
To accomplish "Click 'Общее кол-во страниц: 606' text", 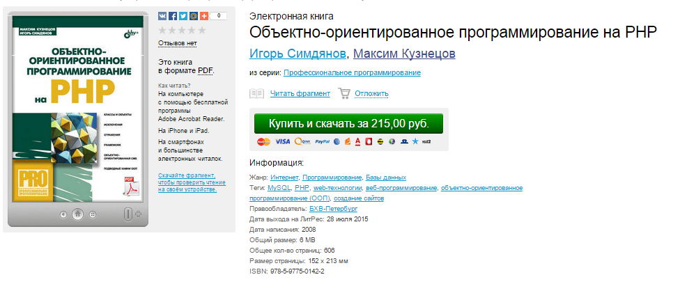I will [x=293, y=250].
